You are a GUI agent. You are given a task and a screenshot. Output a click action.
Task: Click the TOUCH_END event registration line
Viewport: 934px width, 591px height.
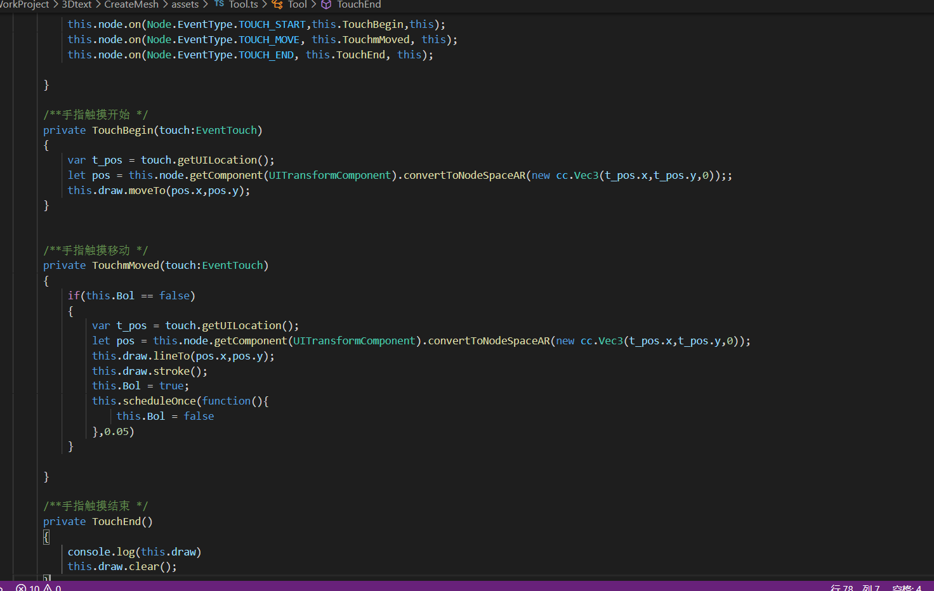251,55
